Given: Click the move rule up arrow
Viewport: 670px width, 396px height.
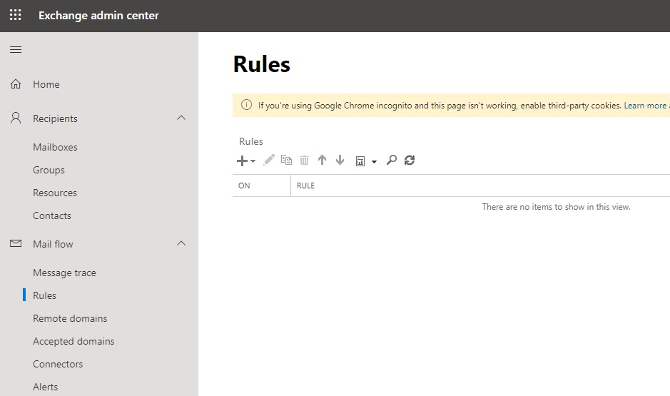Looking at the screenshot, I should pos(322,161).
